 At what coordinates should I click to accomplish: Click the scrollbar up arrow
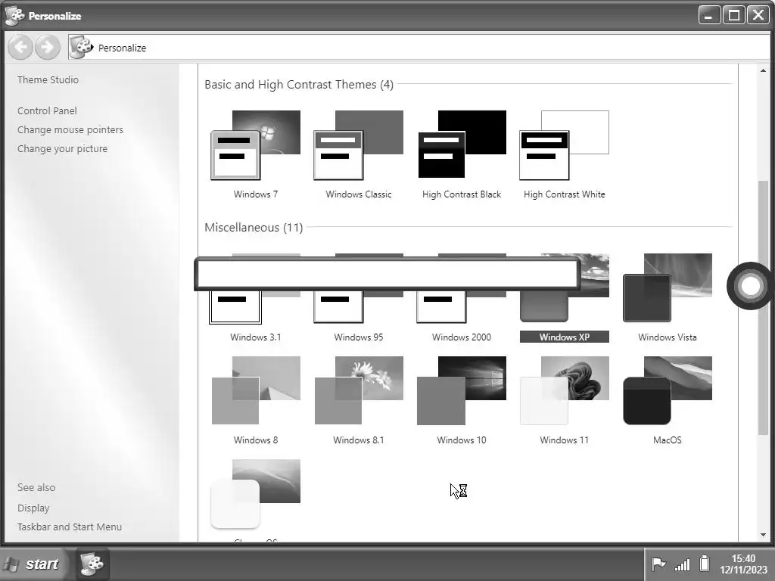(763, 70)
